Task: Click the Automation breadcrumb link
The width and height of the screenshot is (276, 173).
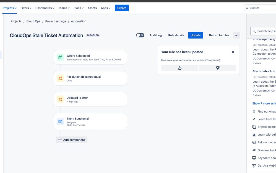Action: (x=79, y=21)
